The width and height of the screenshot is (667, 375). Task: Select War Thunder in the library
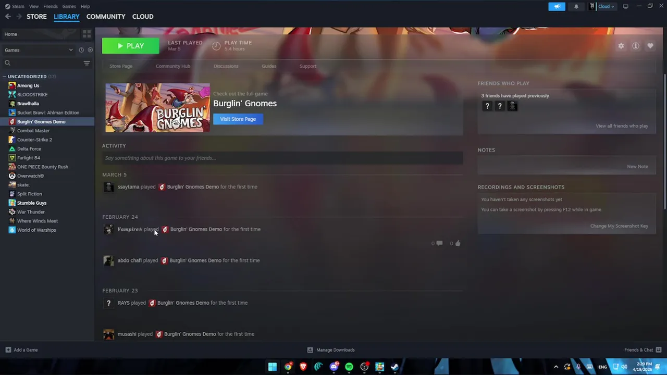[31, 212]
